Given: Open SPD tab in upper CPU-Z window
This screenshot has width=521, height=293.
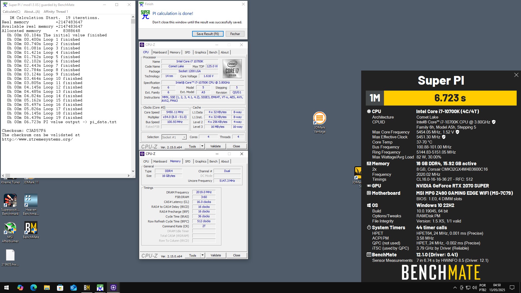Looking at the screenshot, I should (187, 52).
